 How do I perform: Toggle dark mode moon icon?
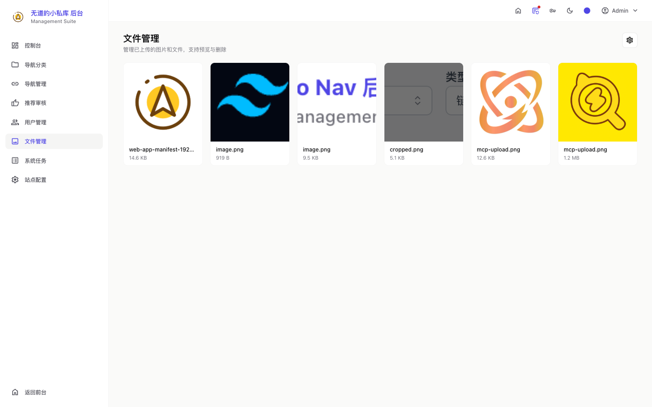pyautogui.click(x=570, y=11)
